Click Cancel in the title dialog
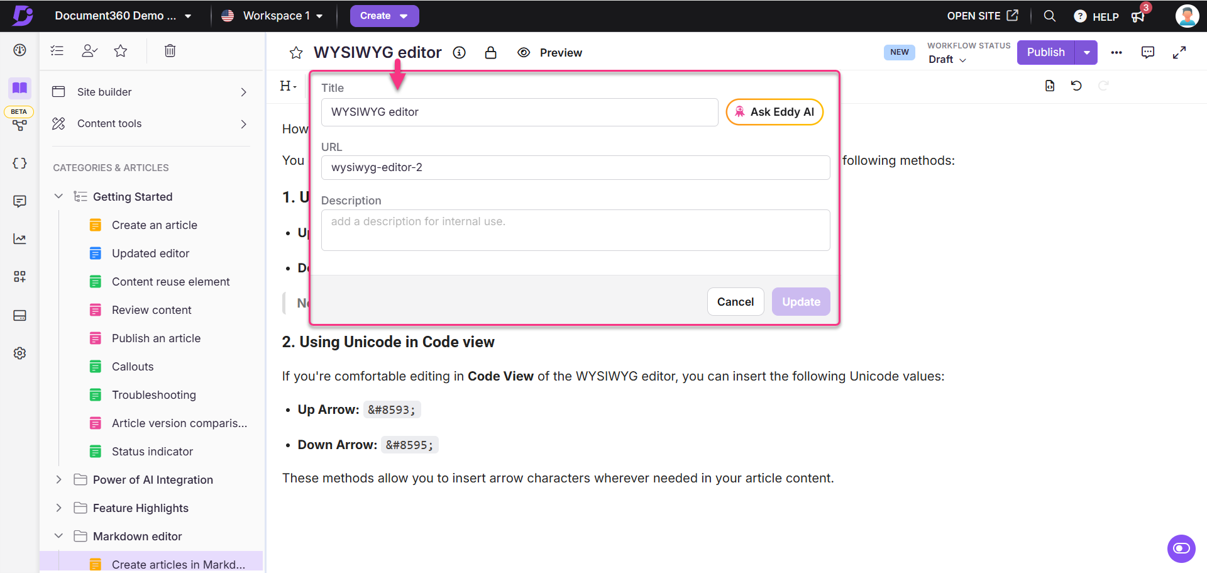1207x573 pixels. pyautogui.click(x=736, y=302)
